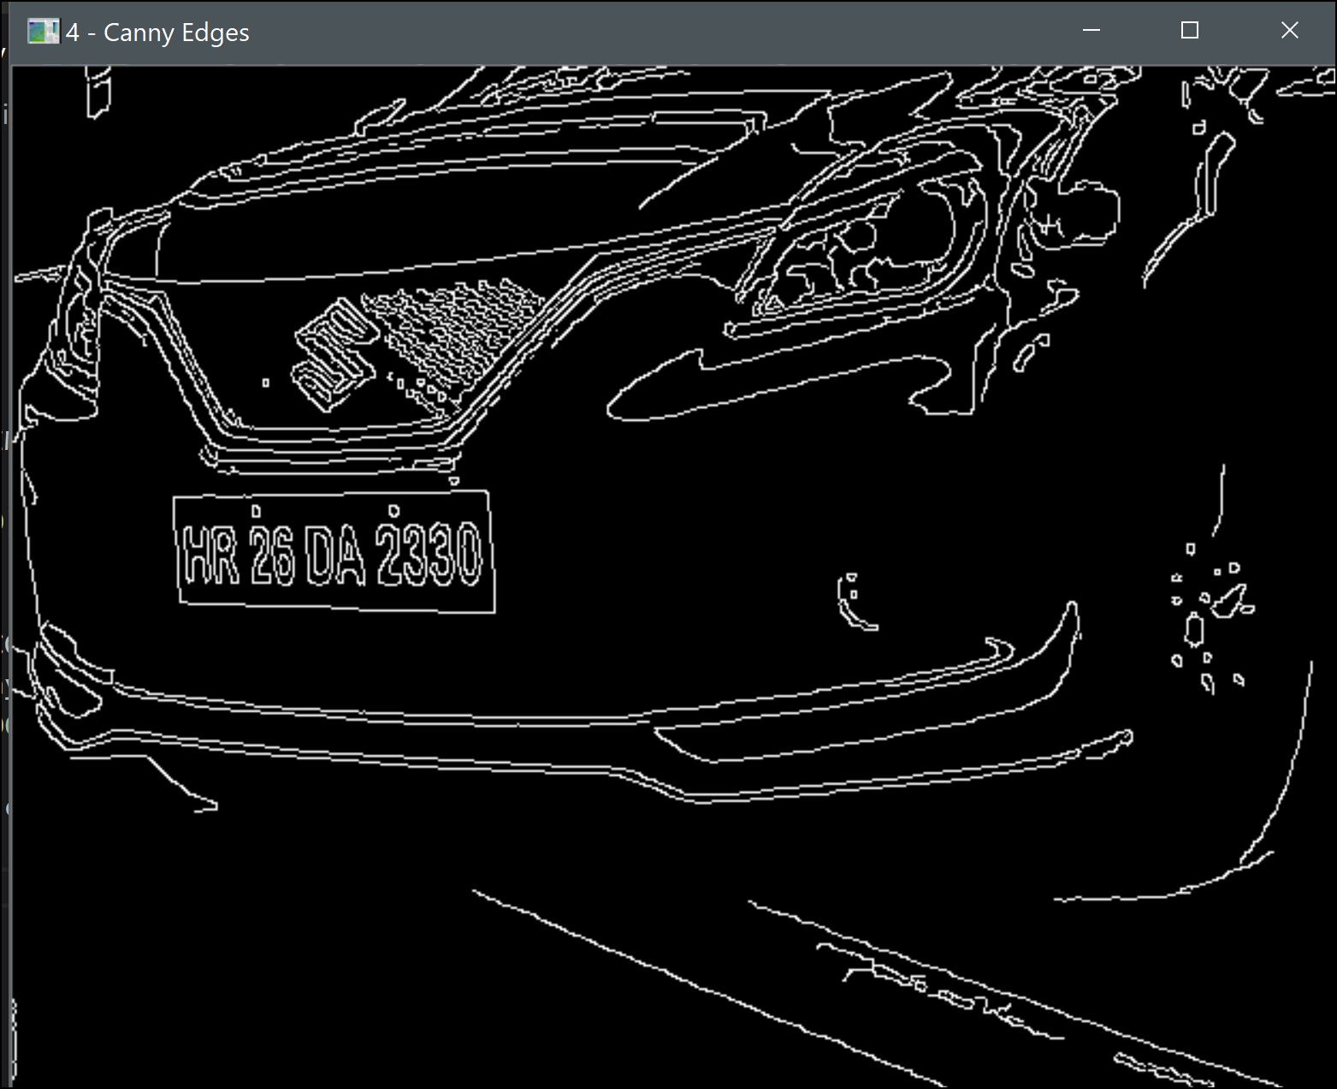The height and width of the screenshot is (1089, 1337).
Task: Minimize the Canny Edges window
Action: [1091, 31]
